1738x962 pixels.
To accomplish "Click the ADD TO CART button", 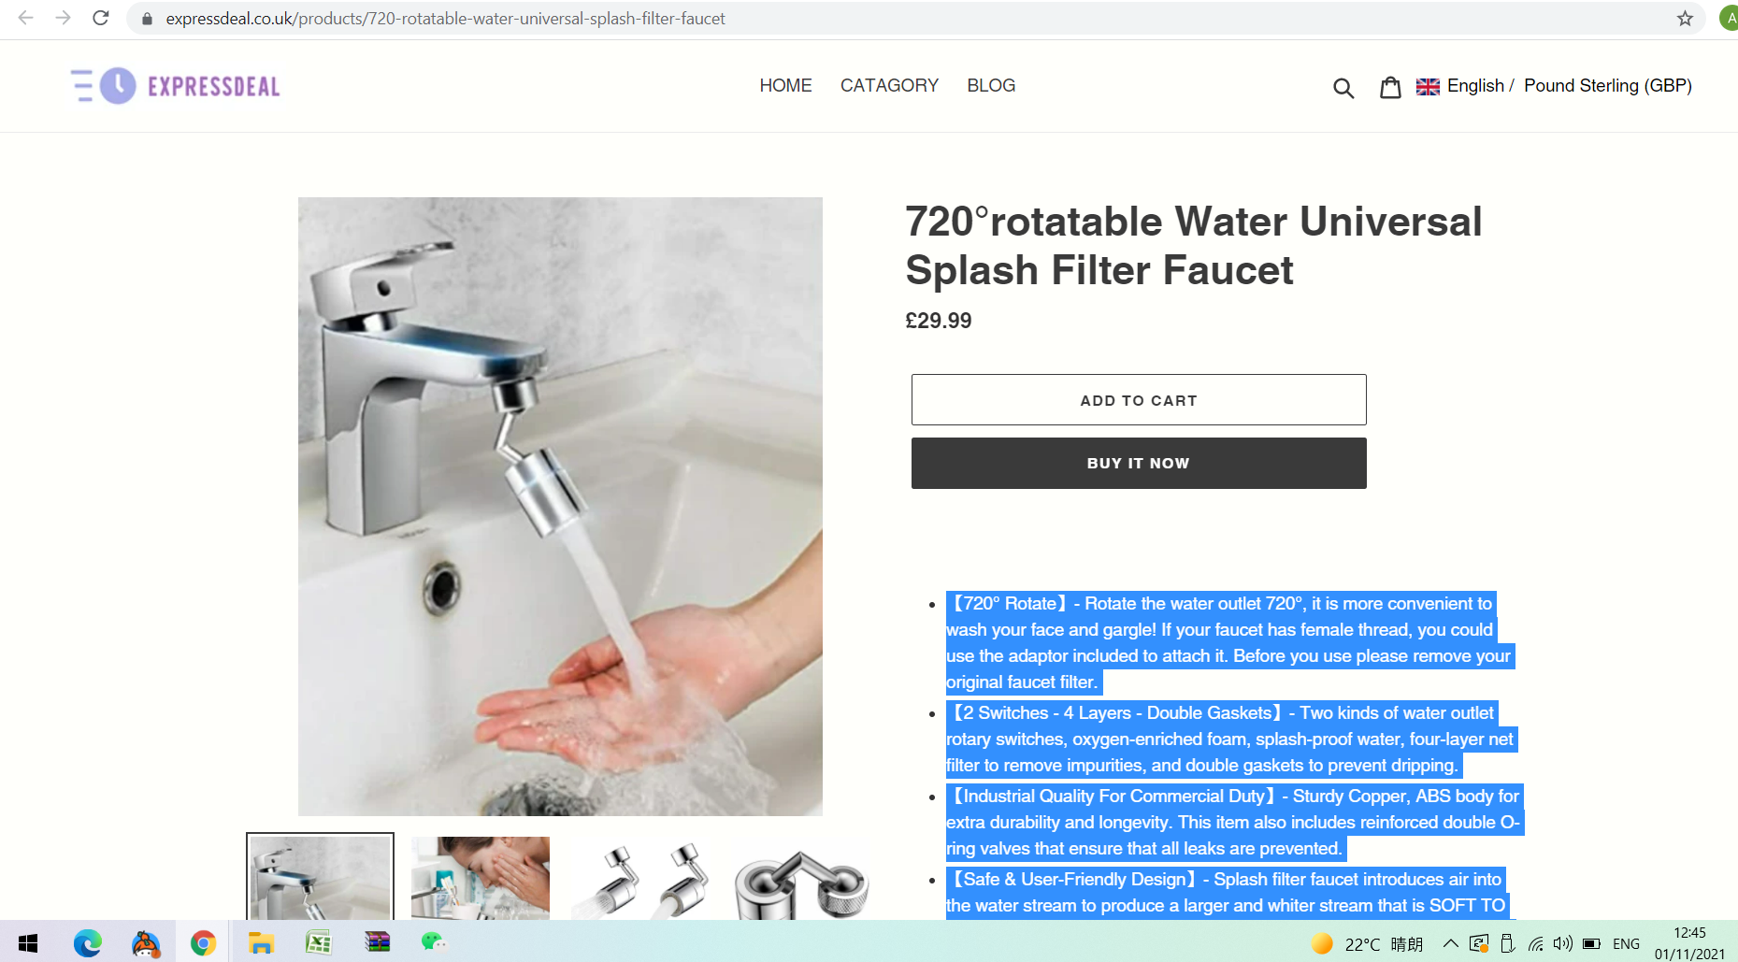I will [1139, 400].
